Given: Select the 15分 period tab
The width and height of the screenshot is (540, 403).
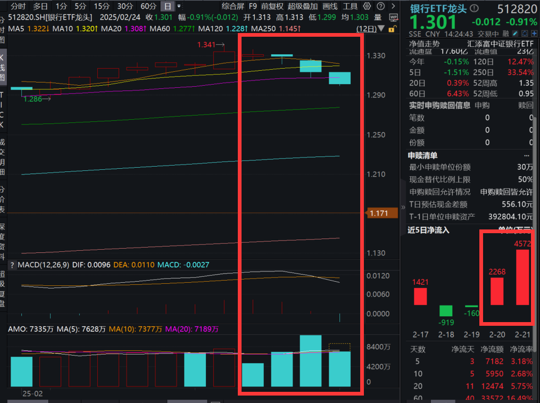Looking at the screenshot, I should (x=102, y=6).
